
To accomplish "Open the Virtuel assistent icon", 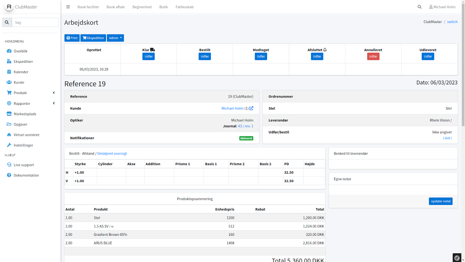I will 9,135.
